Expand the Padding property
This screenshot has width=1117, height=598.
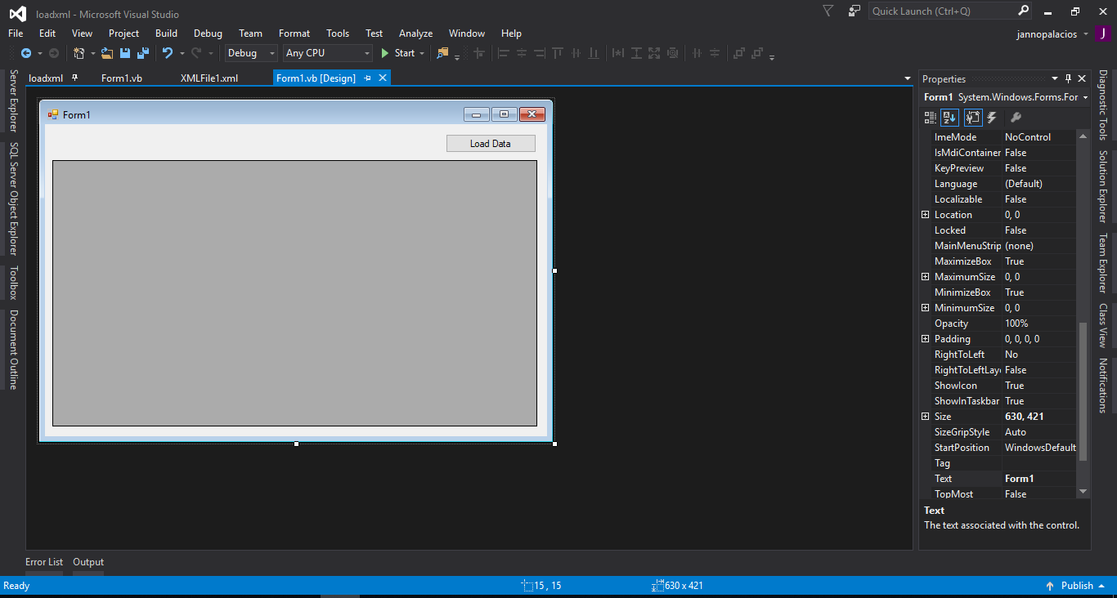pos(926,339)
